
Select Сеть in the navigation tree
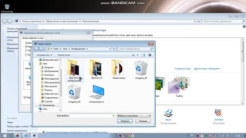pyautogui.click(x=45, y=109)
